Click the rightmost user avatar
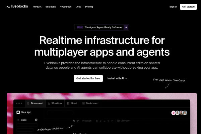This screenshot has width=201, height=134. click(x=185, y=113)
